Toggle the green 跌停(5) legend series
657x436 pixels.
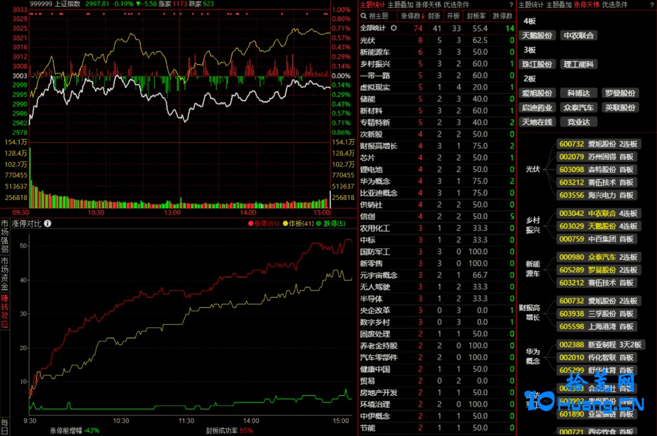pyautogui.click(x=331, y=224)
